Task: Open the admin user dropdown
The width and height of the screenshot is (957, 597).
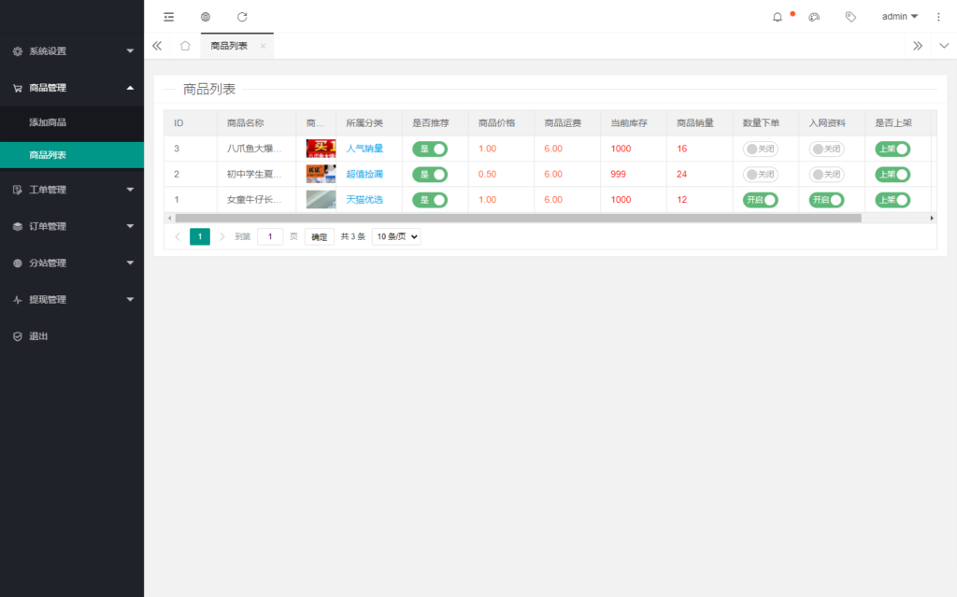Action: click(900, 17)
